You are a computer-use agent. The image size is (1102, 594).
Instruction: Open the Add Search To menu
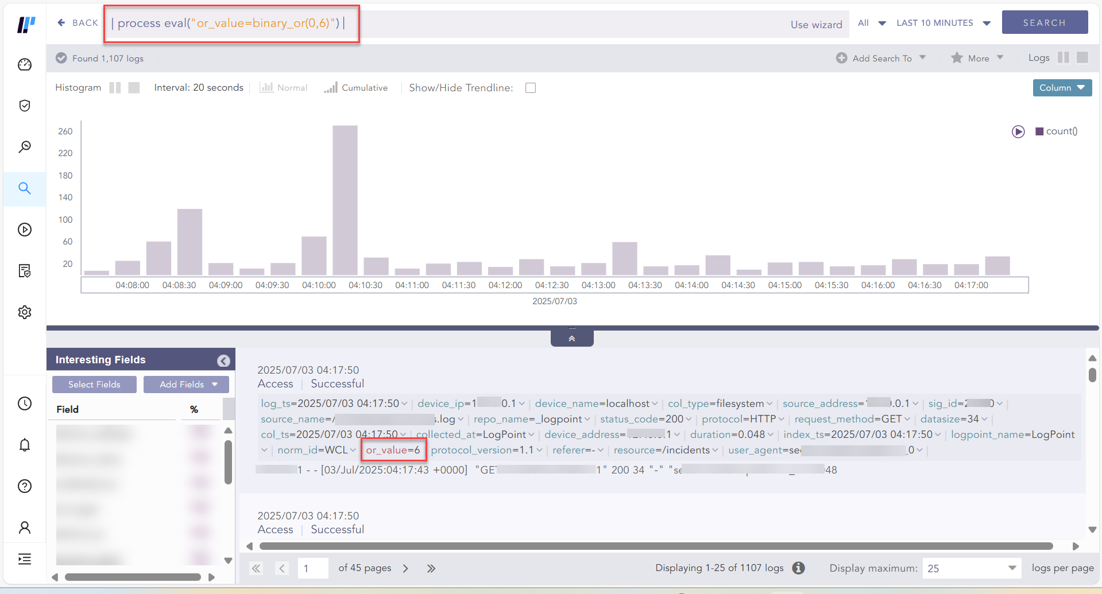(881, 58)
